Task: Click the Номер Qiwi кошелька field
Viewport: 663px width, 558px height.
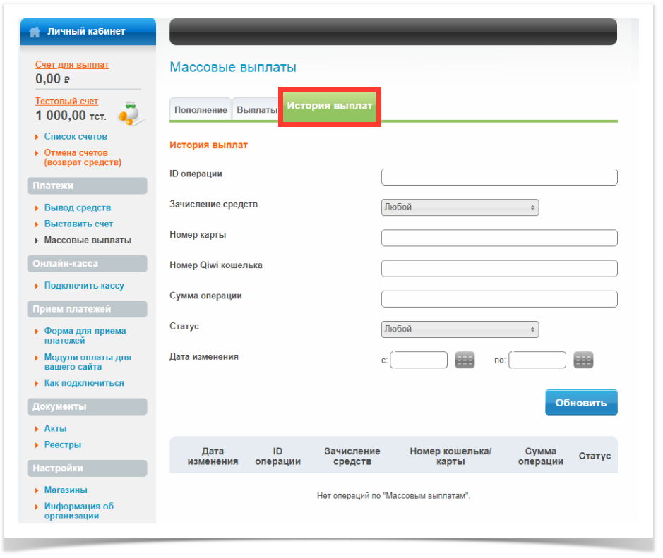Action: [499, 269]
